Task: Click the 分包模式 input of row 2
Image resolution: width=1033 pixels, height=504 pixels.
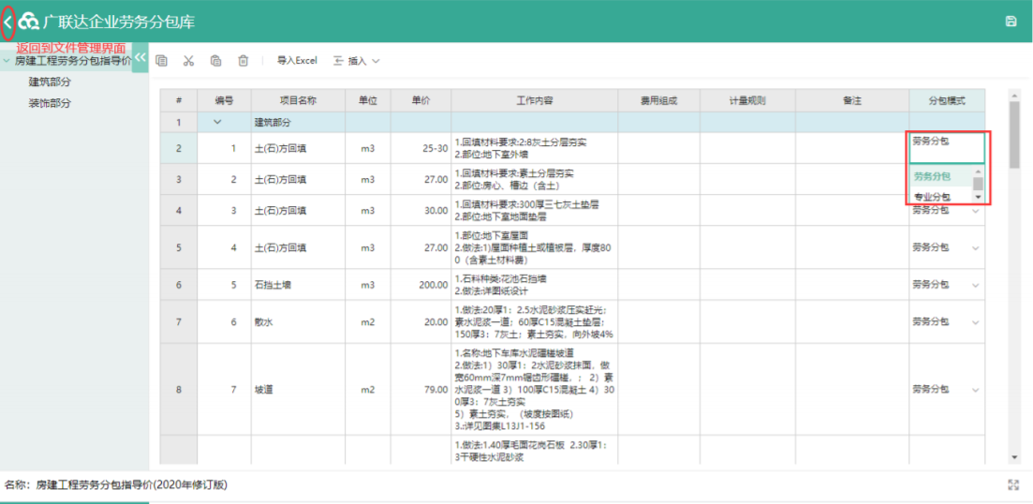Action: click(x=947, y=148)
